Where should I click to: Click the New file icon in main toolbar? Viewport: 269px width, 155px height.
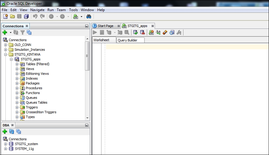click(x=5, y=17)
